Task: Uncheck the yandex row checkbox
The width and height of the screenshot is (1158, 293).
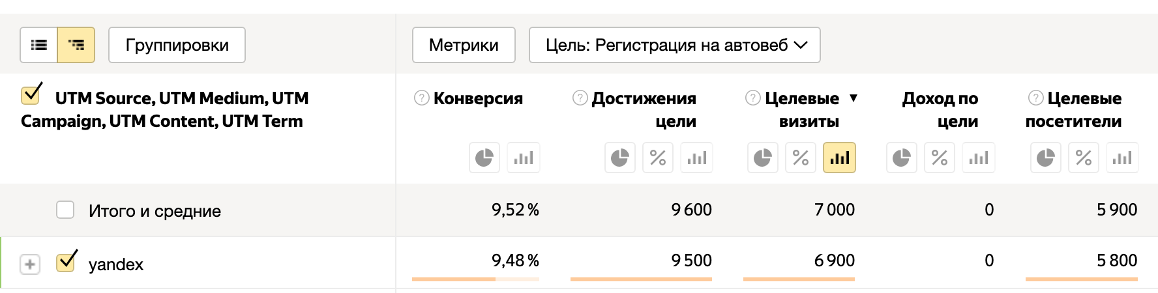Action: (x=67, y=261)
